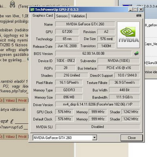The width and height of the screenshot is (157, 157).
Task: Click the NVIDIA logo image
Action: [128, 35]
